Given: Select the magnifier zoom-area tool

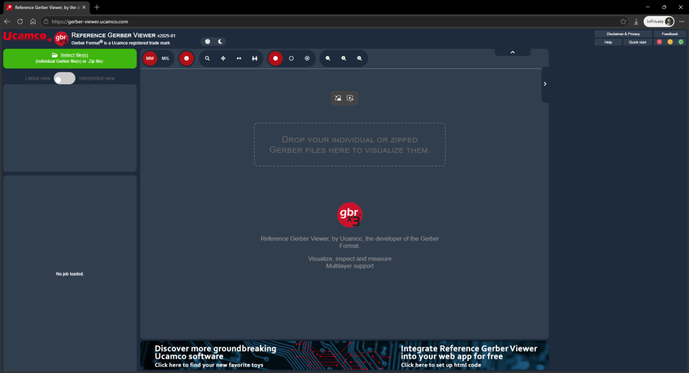Looking at the screenshot, I should 208,59.
